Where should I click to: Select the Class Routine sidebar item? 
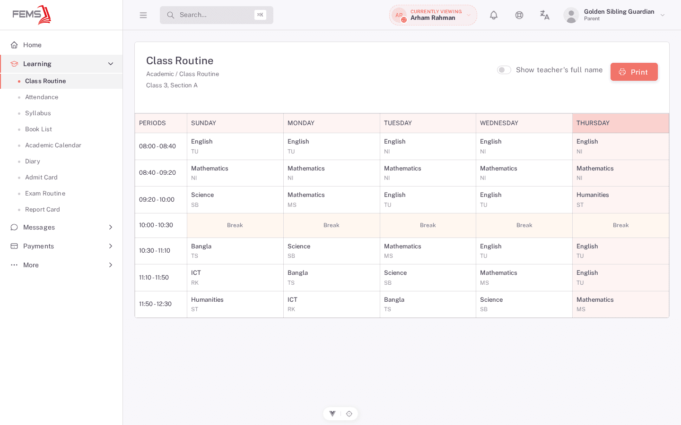coord(61,81)
